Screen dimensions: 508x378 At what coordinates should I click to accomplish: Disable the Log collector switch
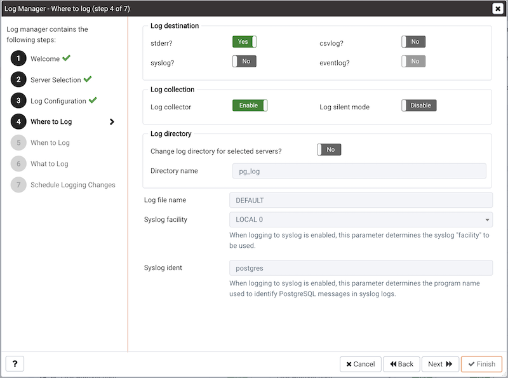(250, 105)
